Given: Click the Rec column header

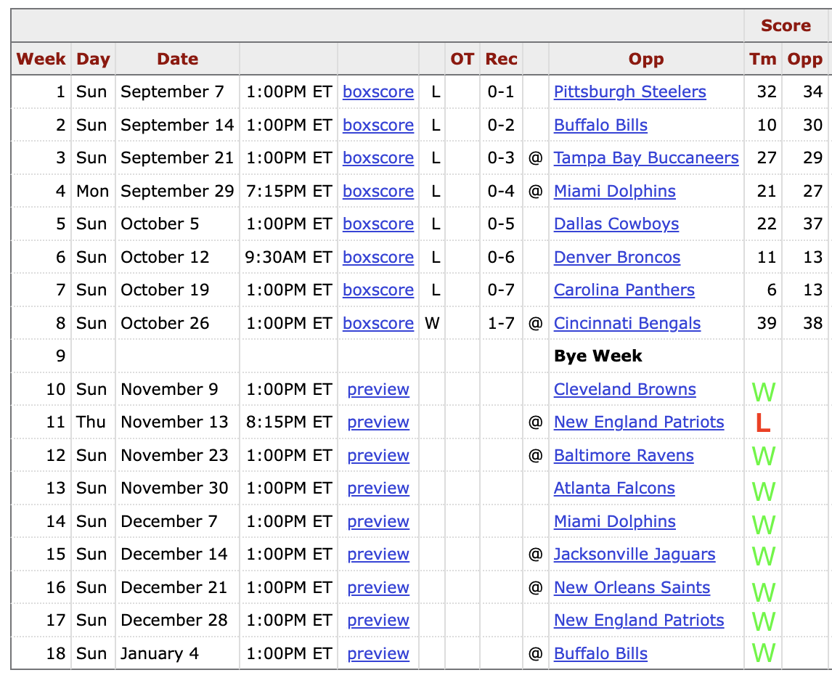Looking at the screenshot, I should (501, 60).
